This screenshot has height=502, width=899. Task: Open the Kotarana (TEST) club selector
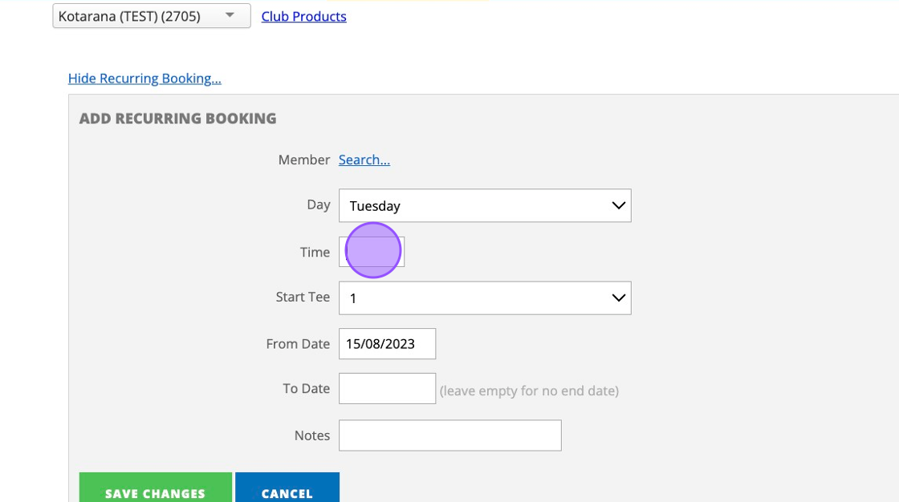coord(151,16)
